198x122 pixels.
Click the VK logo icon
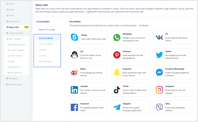tap(159, 38)
